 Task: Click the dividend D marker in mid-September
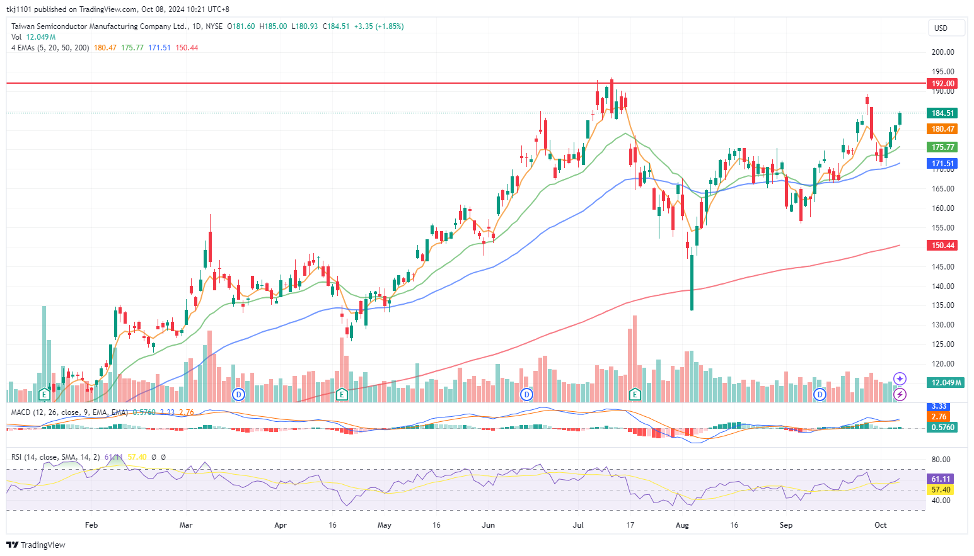(820, 395)
